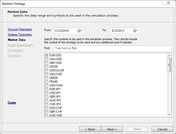Viewport: 176px width, 134px height.
Task: Uncheck the EUR/USD symbol checkbox
Action: tap(47, 55)
